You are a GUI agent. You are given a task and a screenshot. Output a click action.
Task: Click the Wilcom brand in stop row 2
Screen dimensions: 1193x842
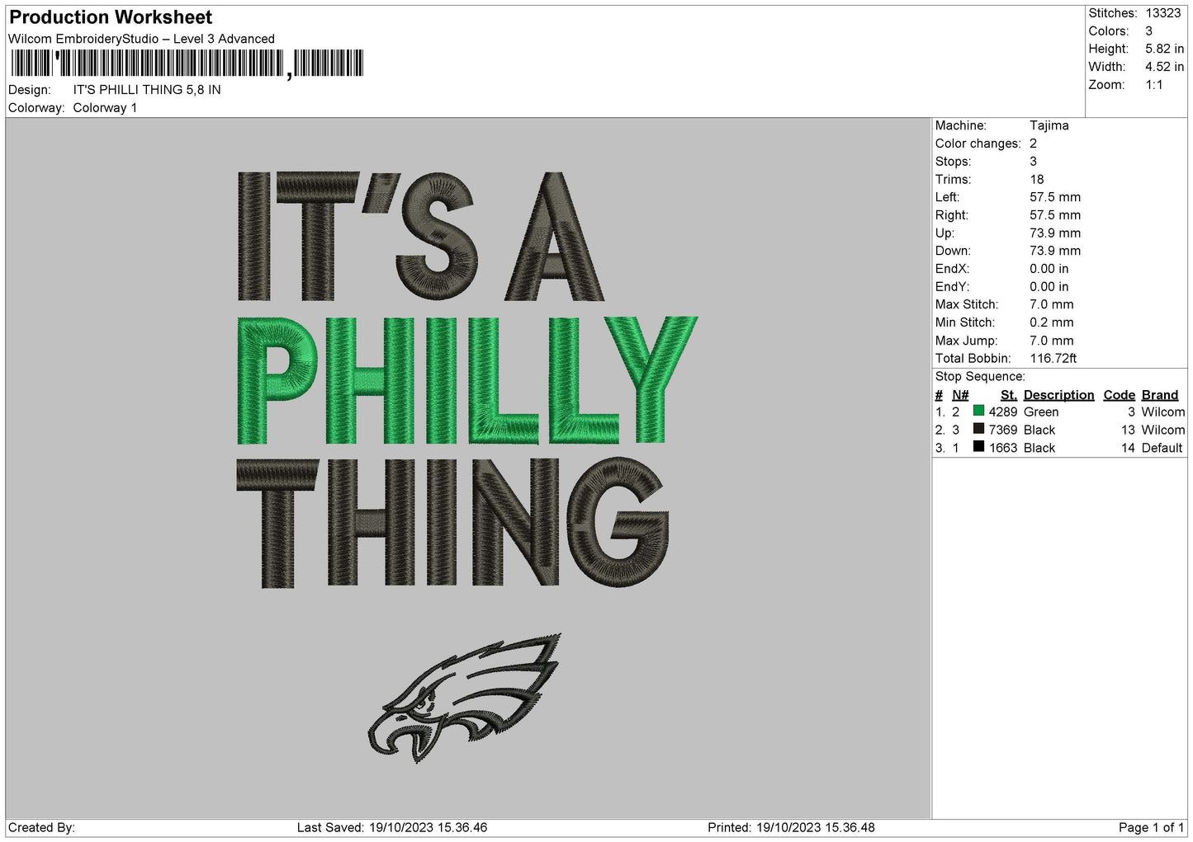pos(1162,430)
